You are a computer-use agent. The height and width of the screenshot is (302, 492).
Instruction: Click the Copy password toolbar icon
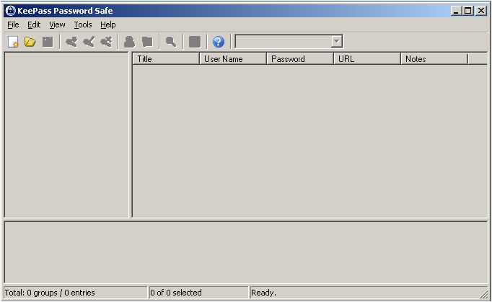[147, 42]
